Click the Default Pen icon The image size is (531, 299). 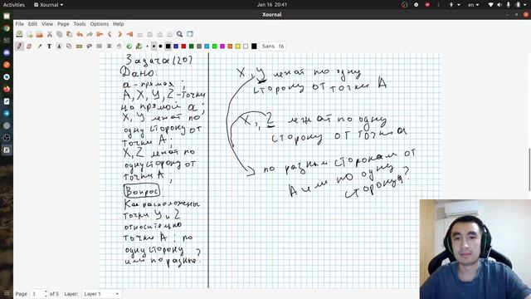pos(139,47)
